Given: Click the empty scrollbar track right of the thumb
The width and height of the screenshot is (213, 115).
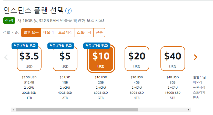Looking at the screenshot, I should (x=162, y=110).
